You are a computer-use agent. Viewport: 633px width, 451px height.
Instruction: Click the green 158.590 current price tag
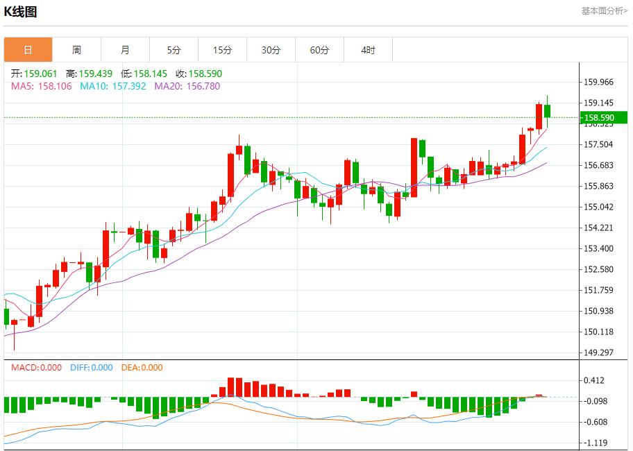(x=604, y=118)
